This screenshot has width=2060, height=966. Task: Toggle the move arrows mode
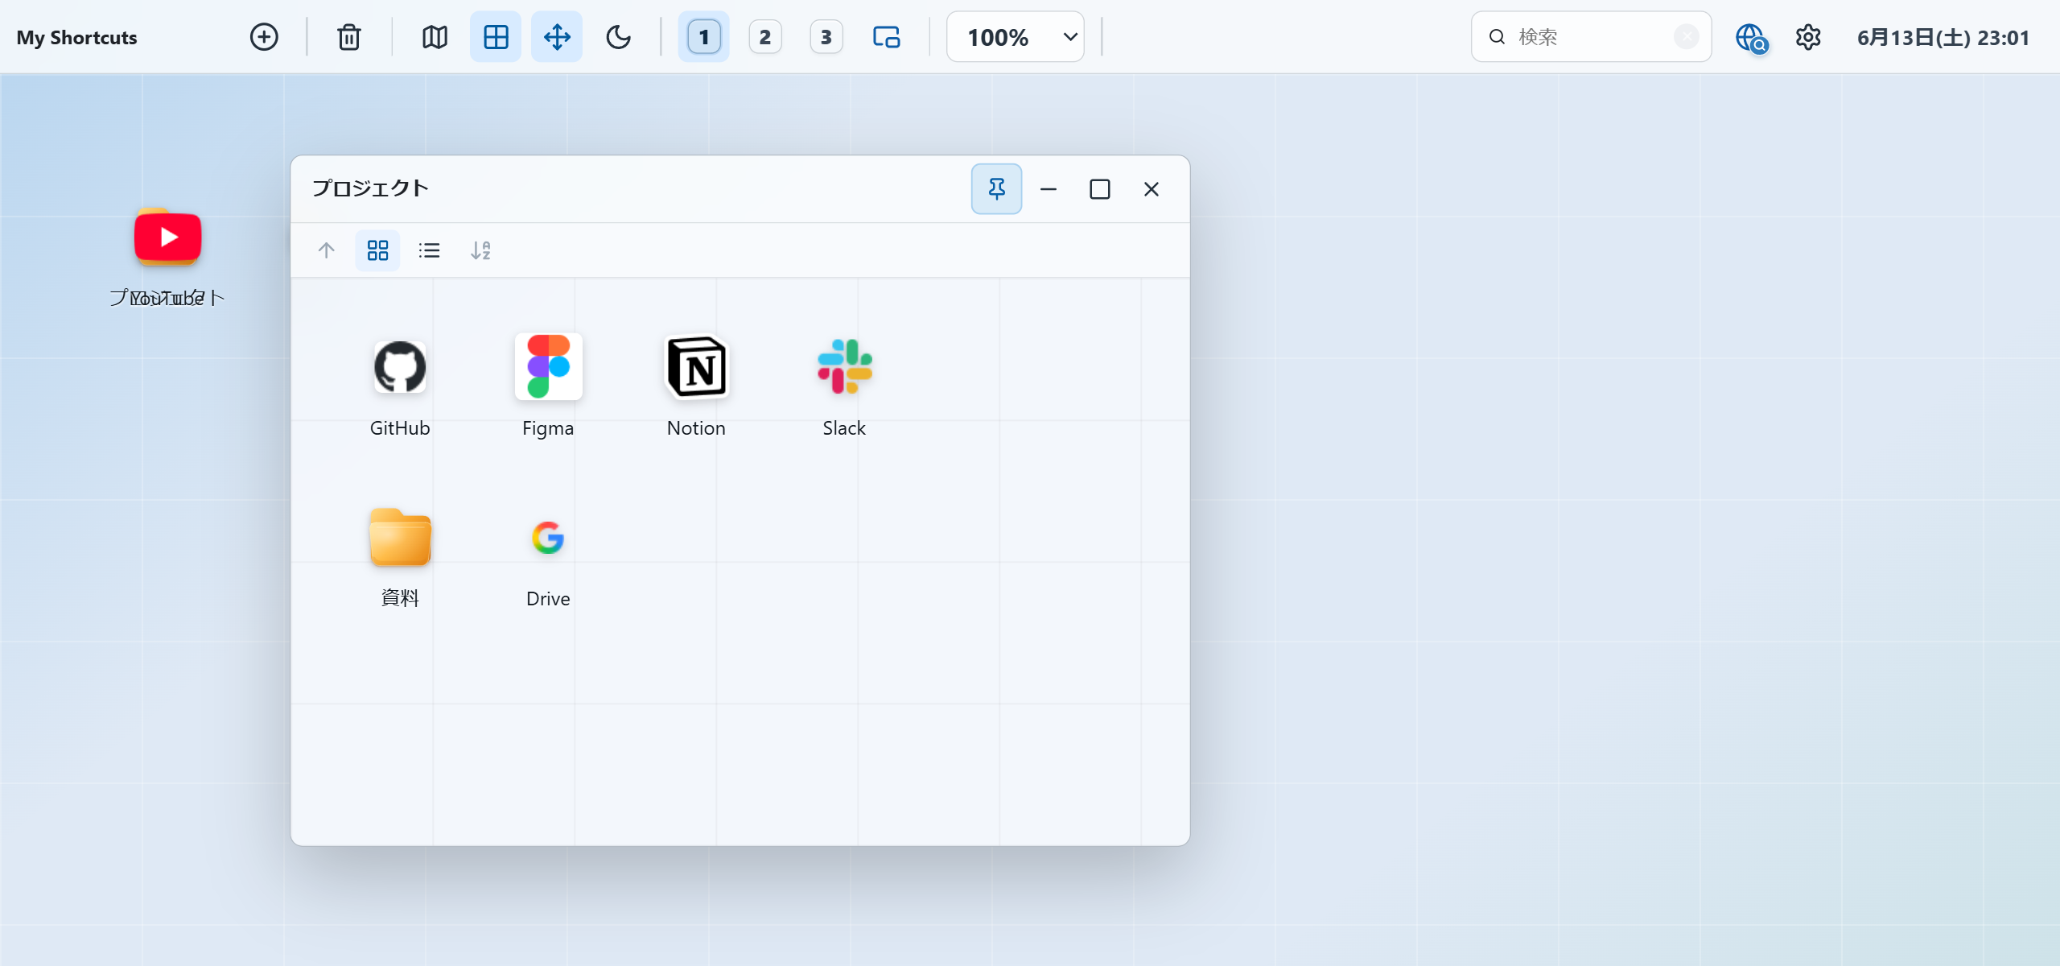point(557,37)
